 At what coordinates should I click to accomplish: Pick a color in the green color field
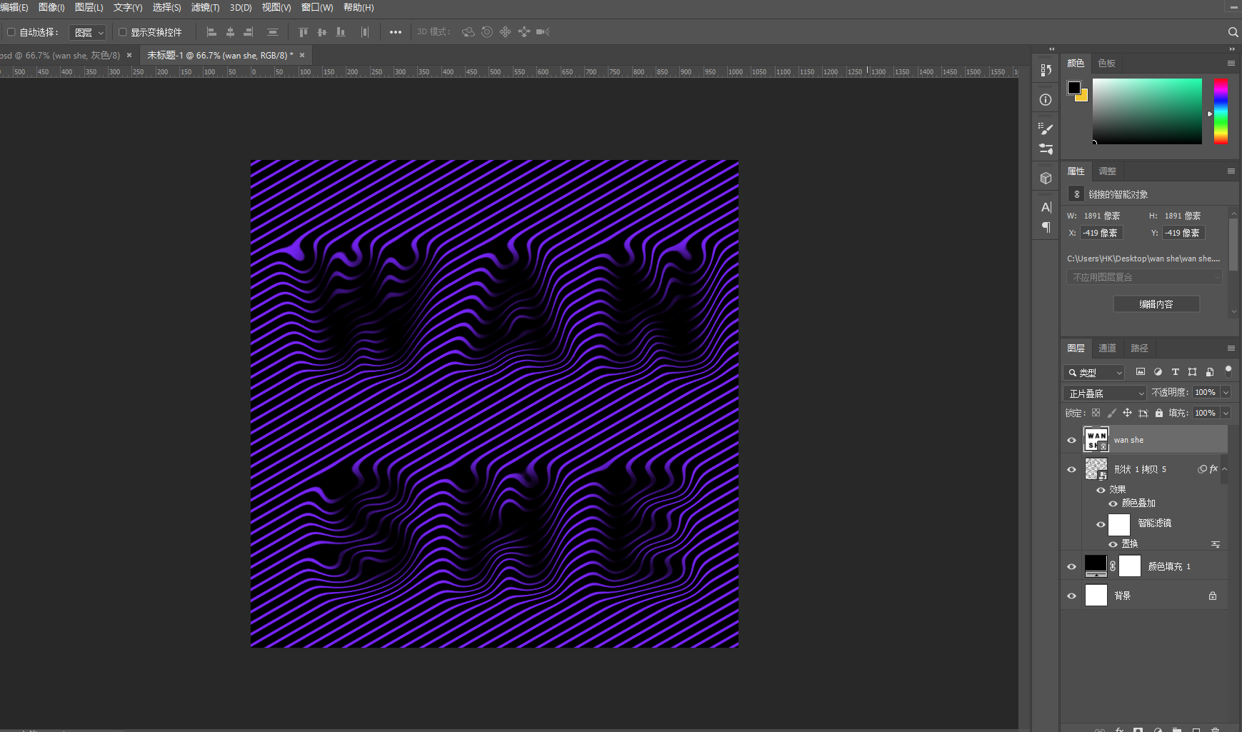1147,111
